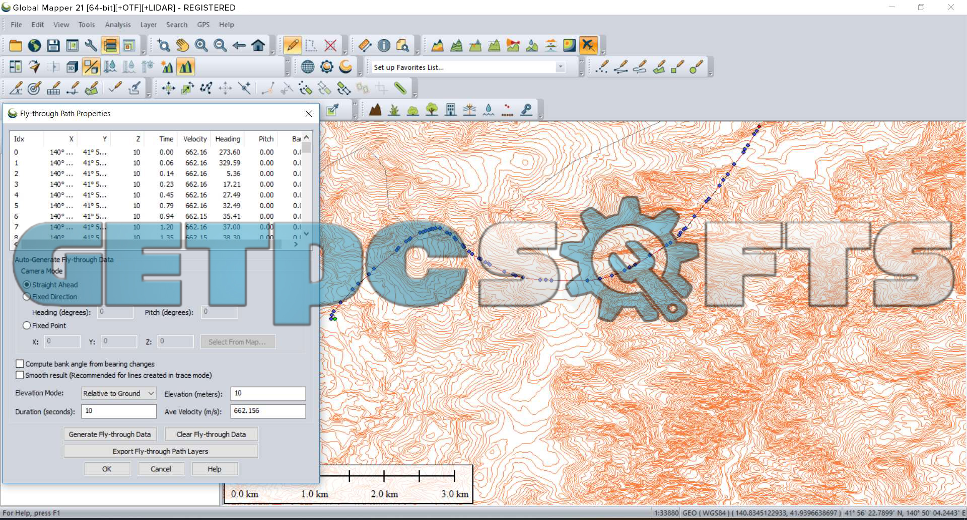Click the Cancel button

pos(161,469)
